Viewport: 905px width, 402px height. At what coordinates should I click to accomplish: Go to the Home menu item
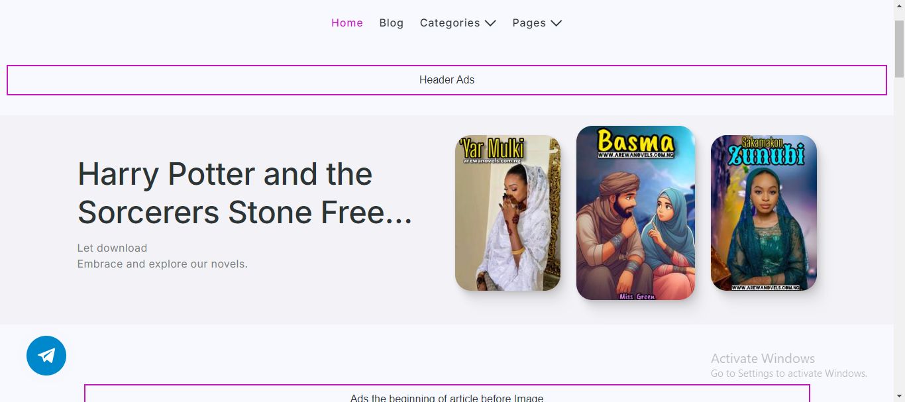click(x=347, y=23)
